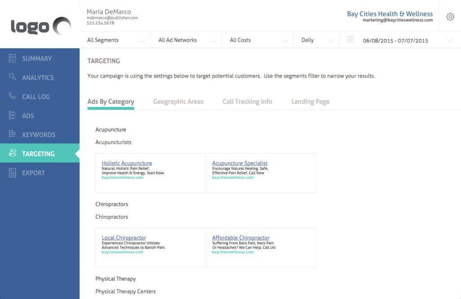Click the first Chiropractors category heading
This screenshot has height=299, width=461.
[x=112, y=204]
